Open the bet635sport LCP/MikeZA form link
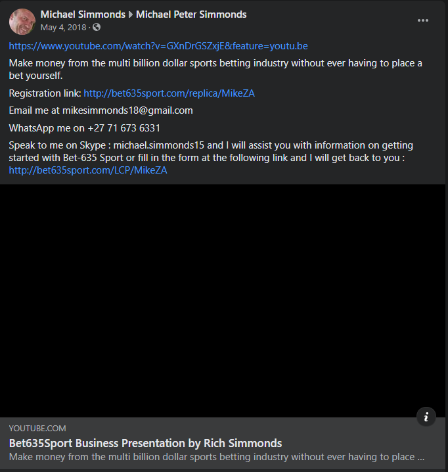The image size is (448, 472). [x=88, y=170]
